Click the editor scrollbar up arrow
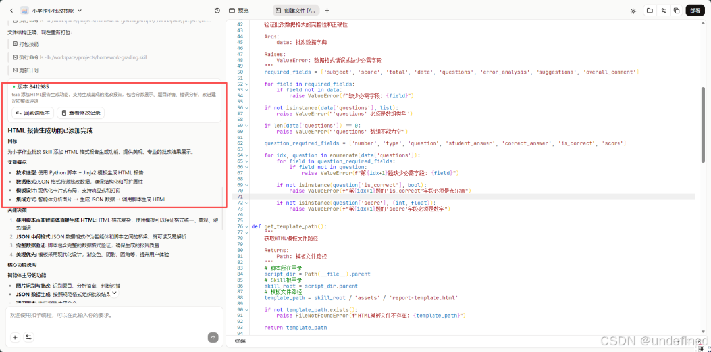The height and width of the screenshot is (352, 711). 703,24
